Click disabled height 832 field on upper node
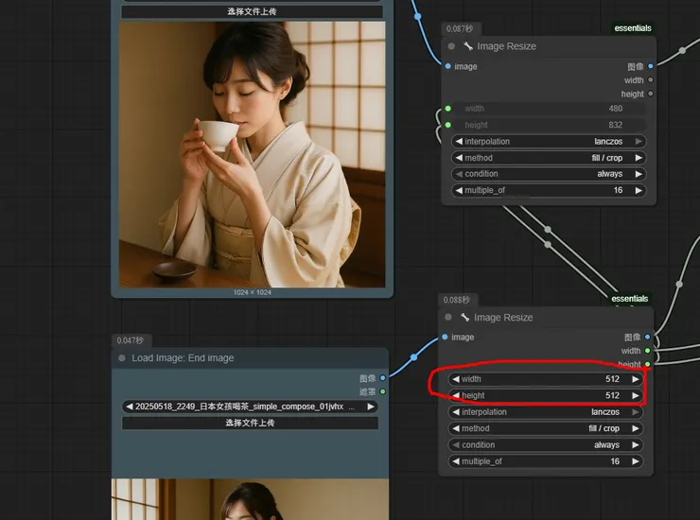The image size is (700, 520). [549, 125]
